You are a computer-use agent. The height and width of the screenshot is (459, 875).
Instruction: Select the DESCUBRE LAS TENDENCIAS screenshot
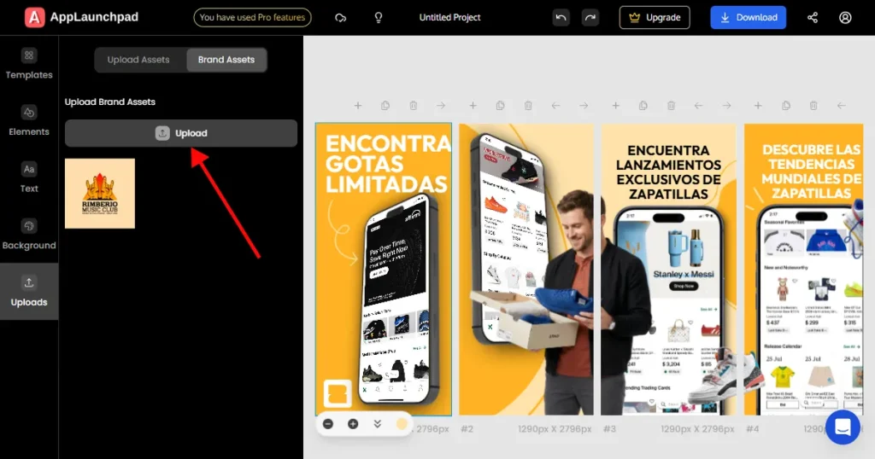pyautogui.click(x=803, y=270)
